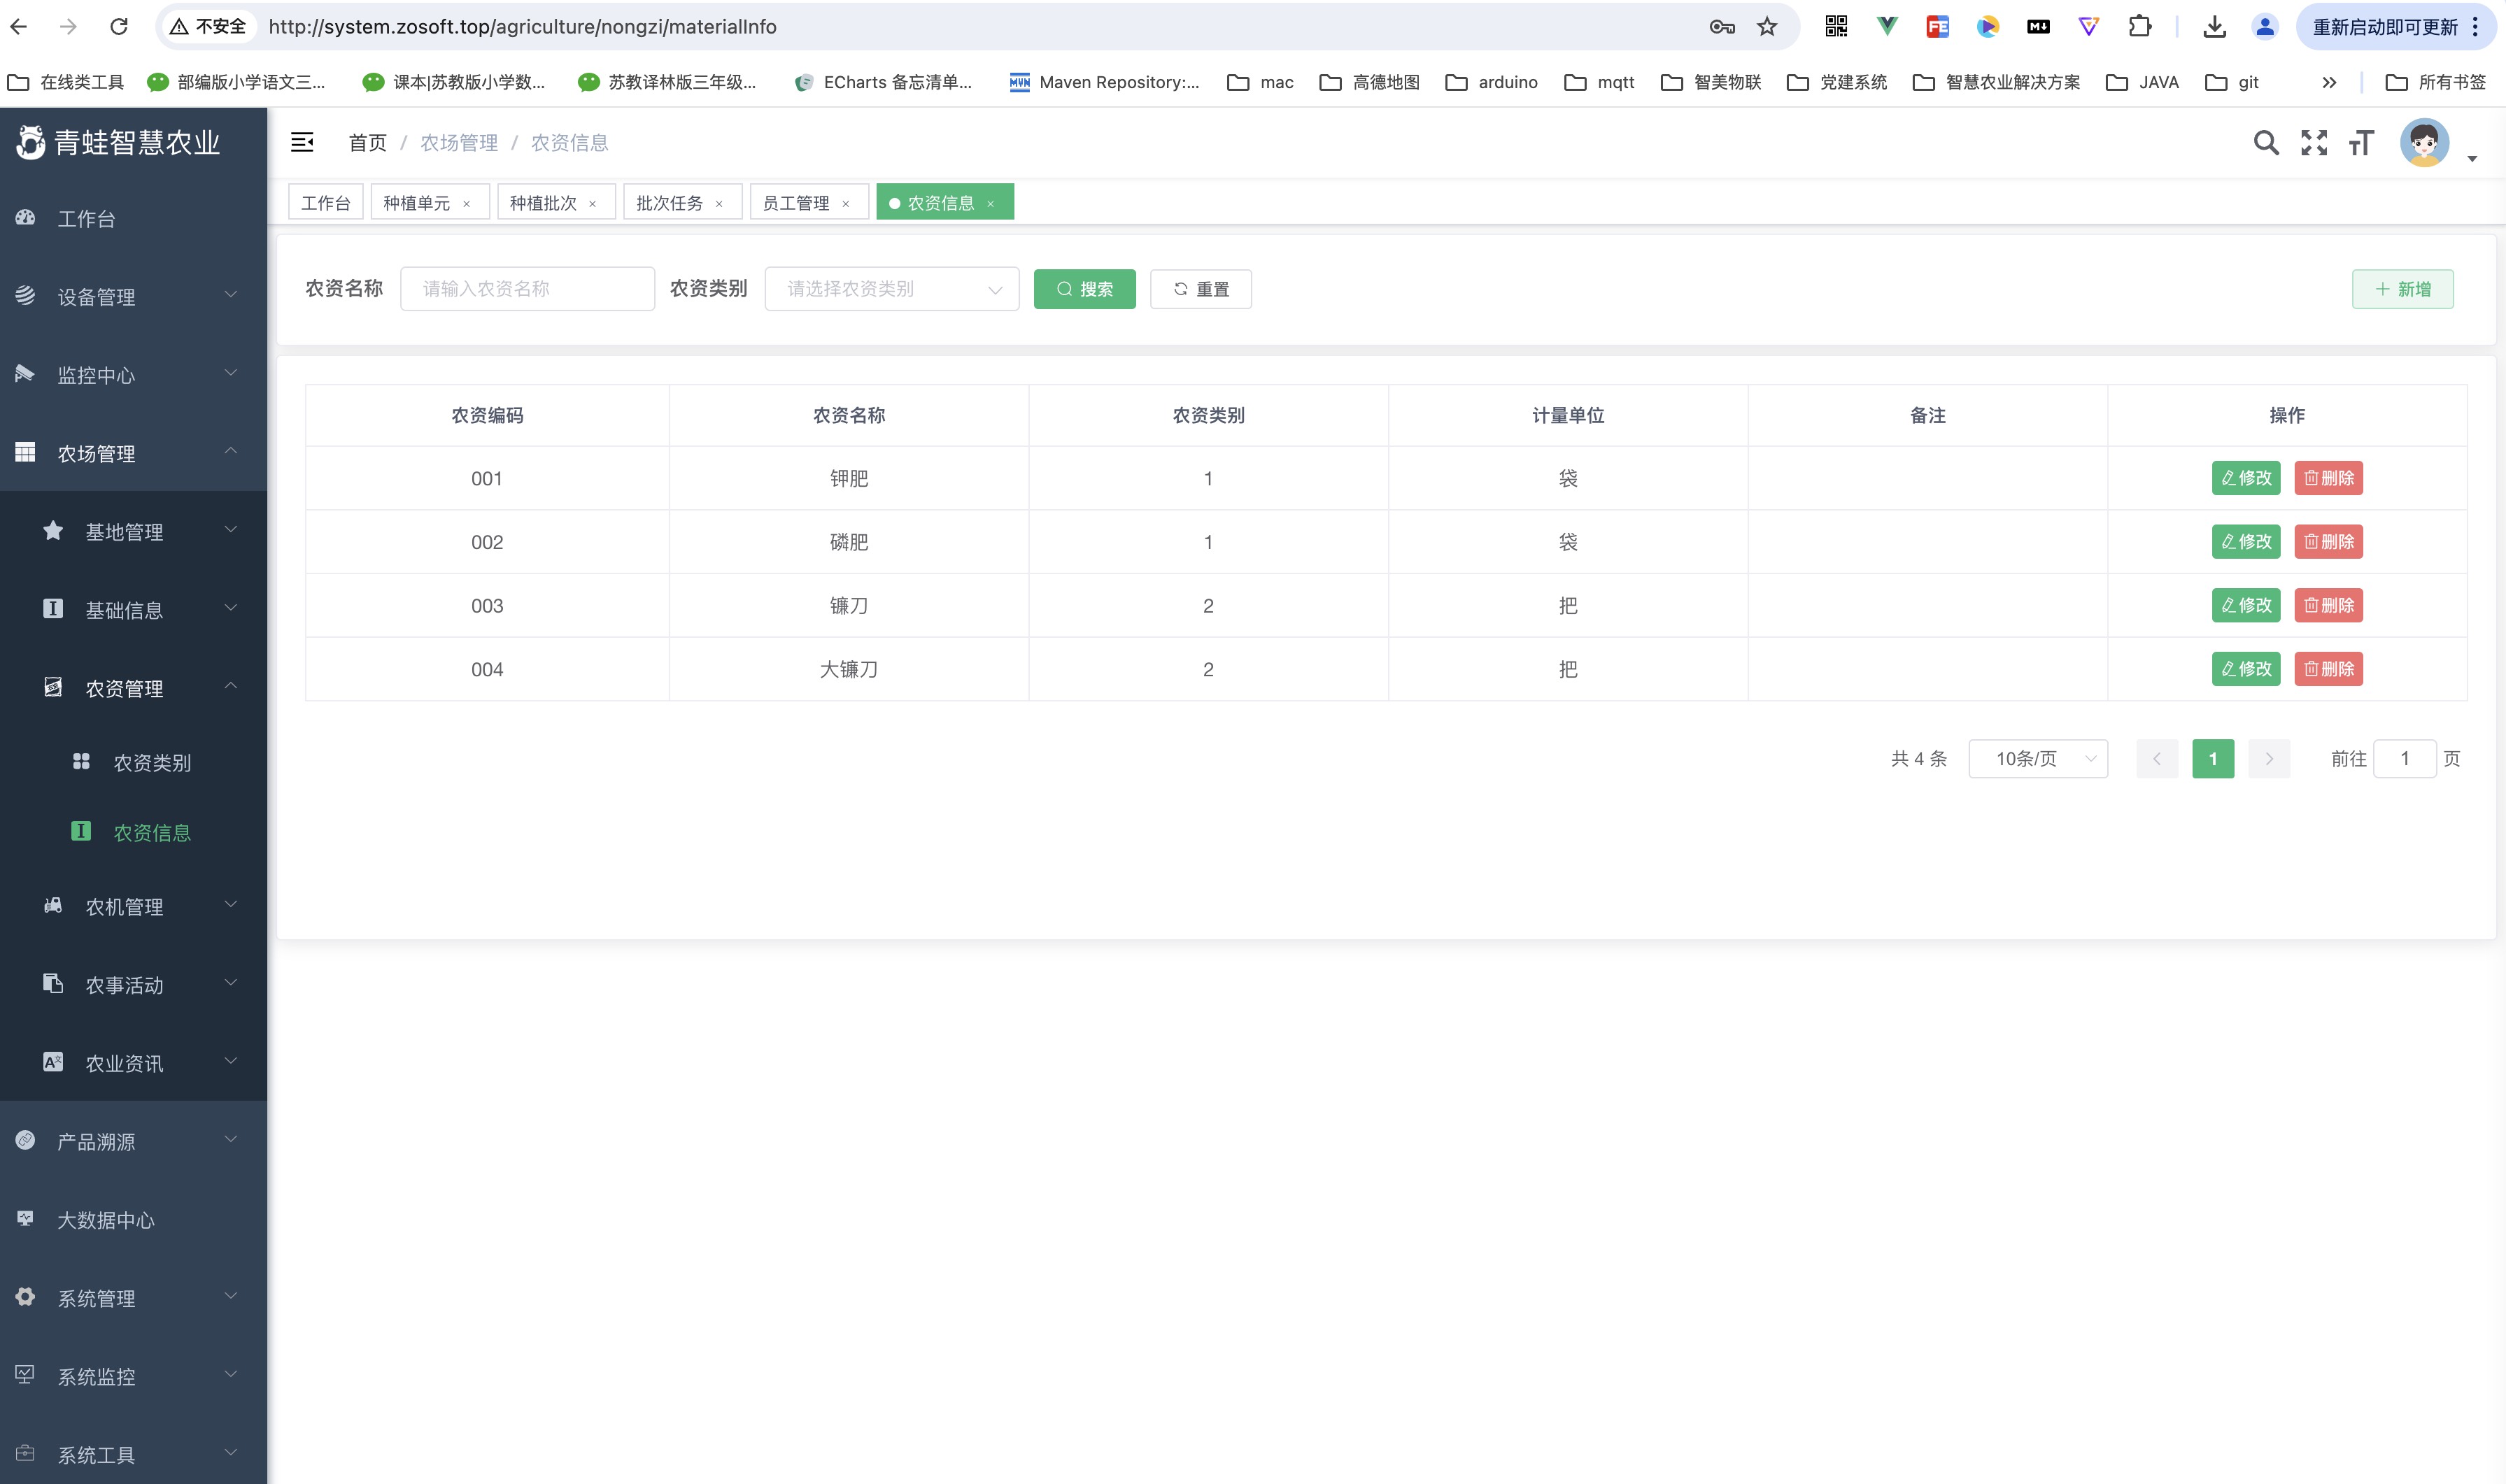
Task: Click the user avatar in header
Action: click(2424, 143)
